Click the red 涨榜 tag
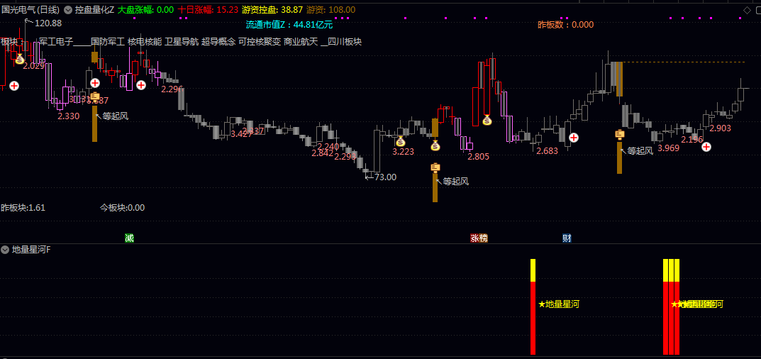Screen dimensions: 761x359 pos(479,238)
